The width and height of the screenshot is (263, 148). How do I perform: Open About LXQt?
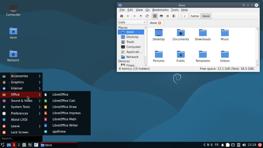point(21,120)
